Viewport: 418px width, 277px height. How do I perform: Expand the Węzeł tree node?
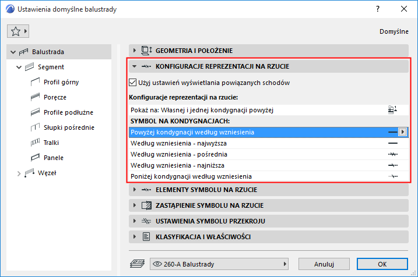[x=19, y=173]
